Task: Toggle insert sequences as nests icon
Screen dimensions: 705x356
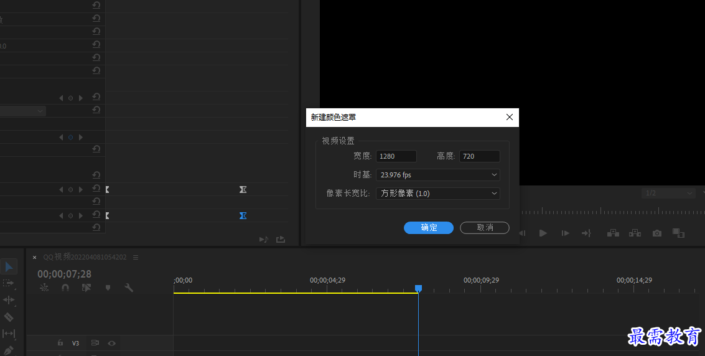Action: point(44,288)
